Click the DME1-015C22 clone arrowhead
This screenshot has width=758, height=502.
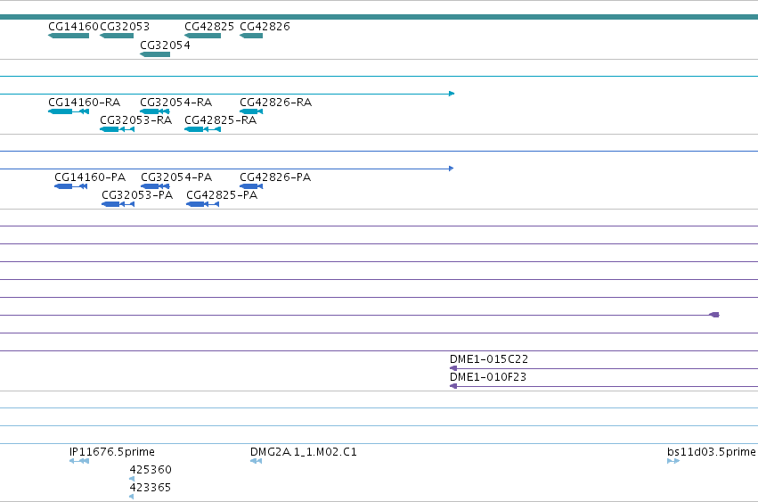coord(453,368)
